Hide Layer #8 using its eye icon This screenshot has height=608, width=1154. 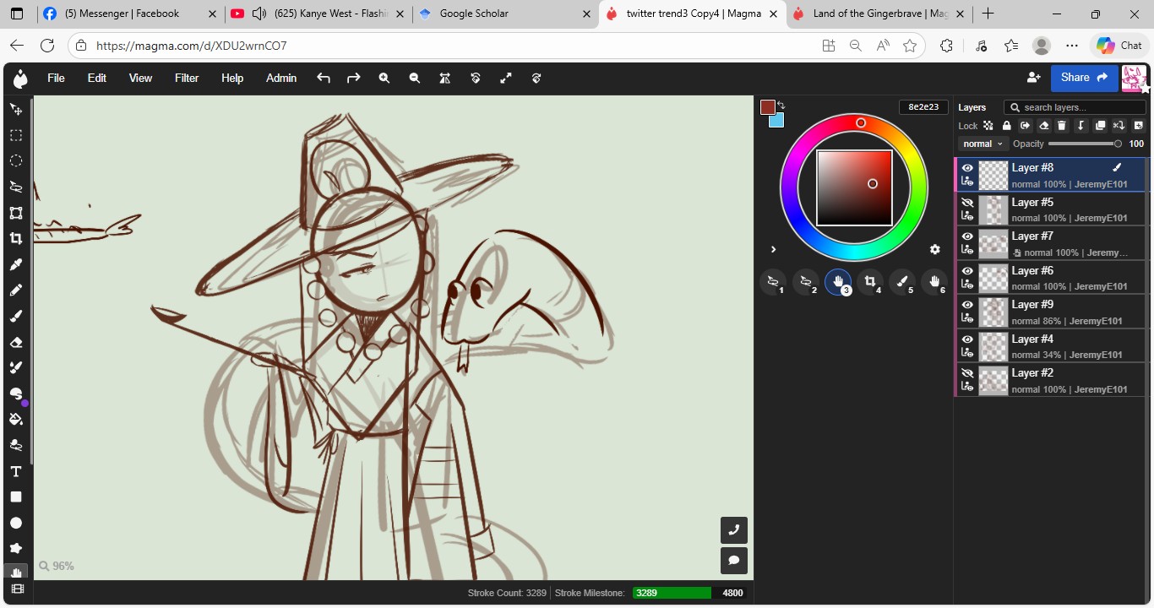point(967,168)
